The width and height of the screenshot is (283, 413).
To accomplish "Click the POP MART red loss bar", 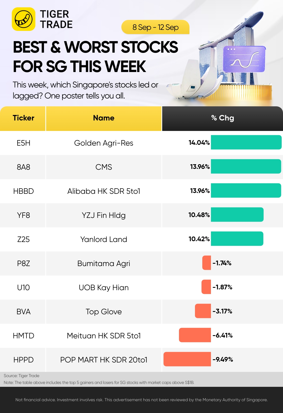I will (x=187, y=359).
